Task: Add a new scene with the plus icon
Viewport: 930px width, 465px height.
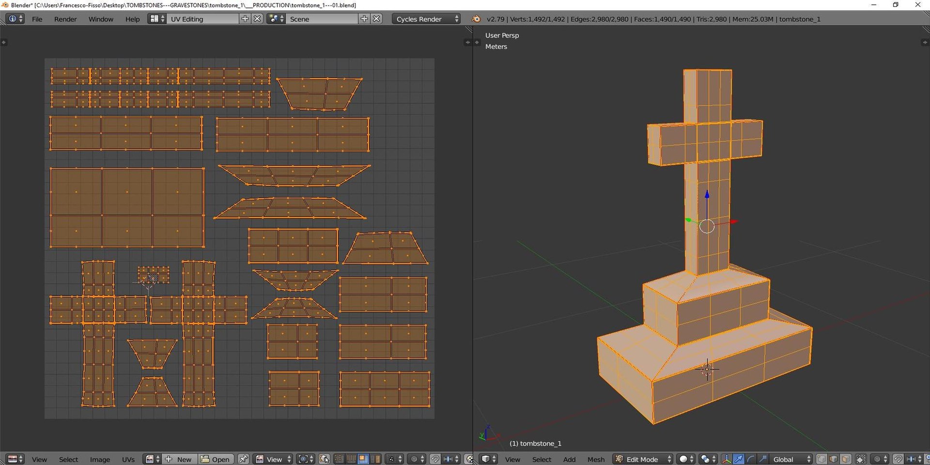Action: coord(364,19)
